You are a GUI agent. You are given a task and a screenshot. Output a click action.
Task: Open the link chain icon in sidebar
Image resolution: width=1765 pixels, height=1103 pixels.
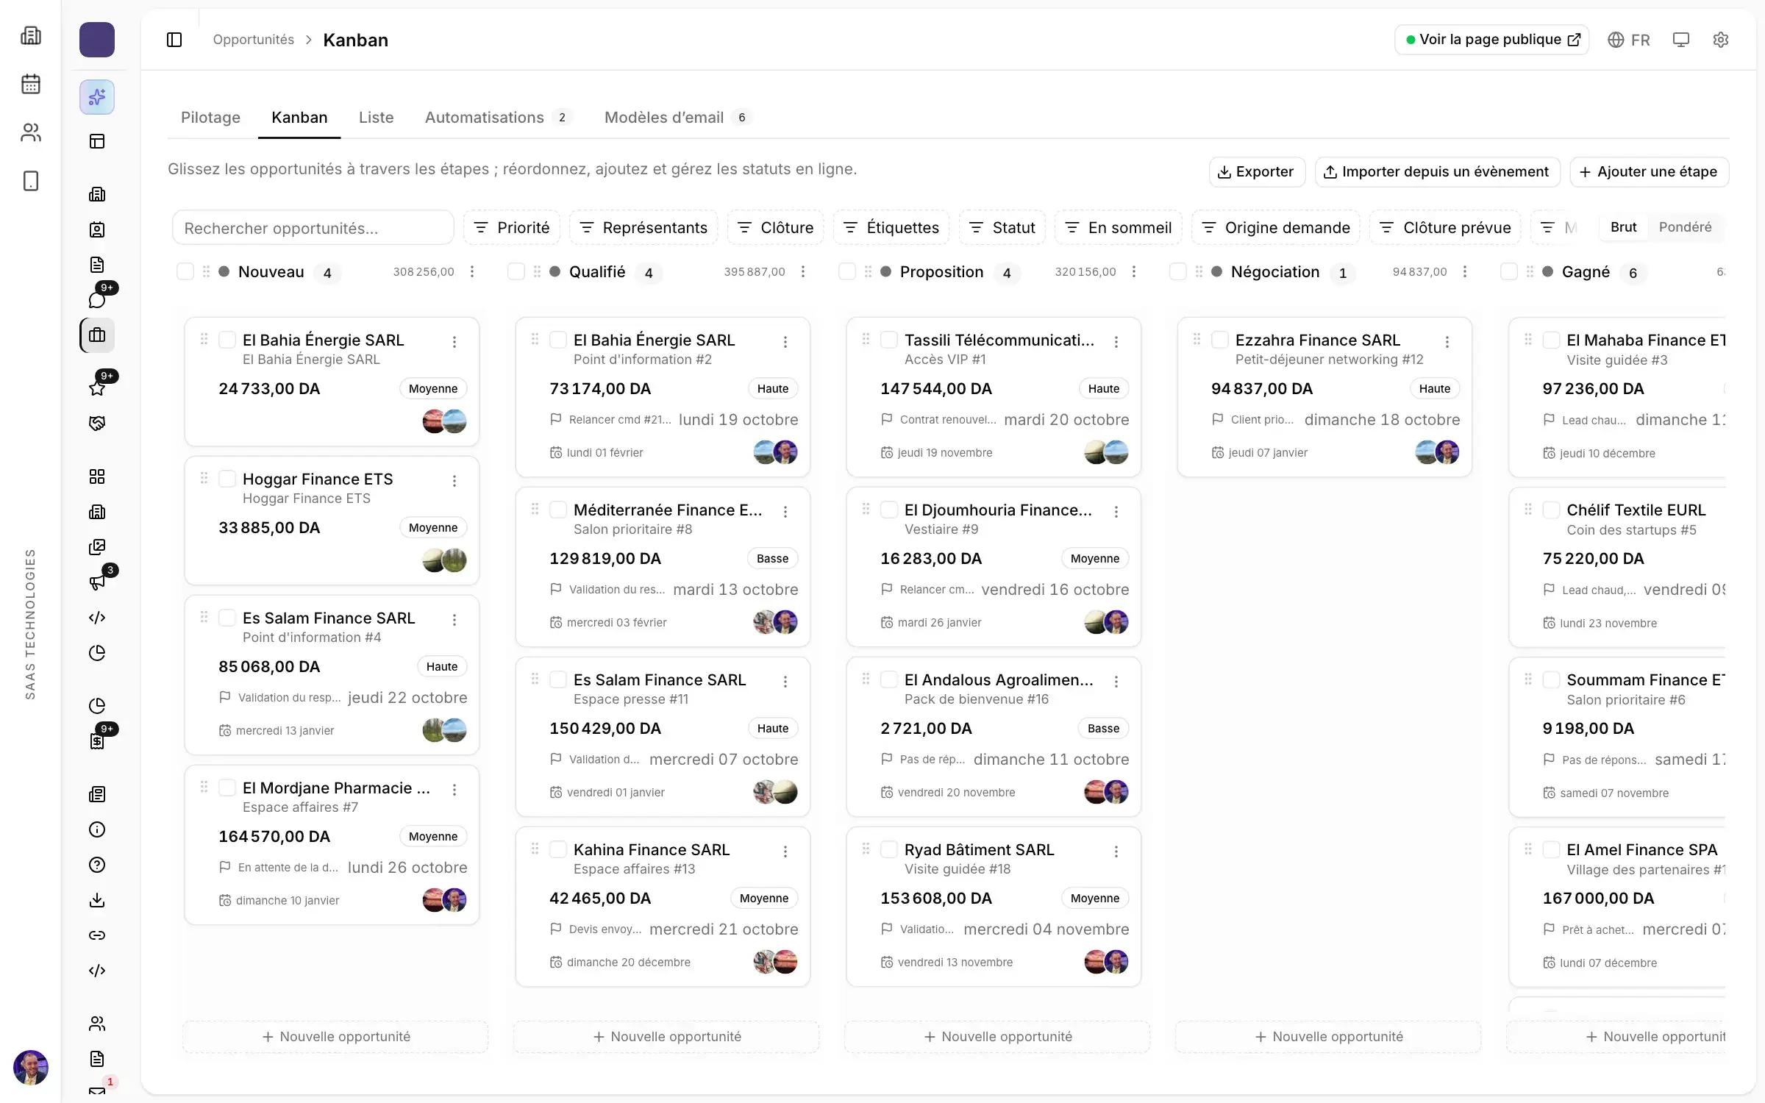click(97, 935)
